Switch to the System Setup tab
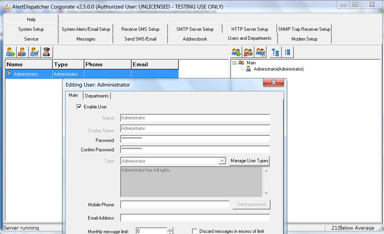The width and height of the screenshot is (384, 234). [31, 29]
